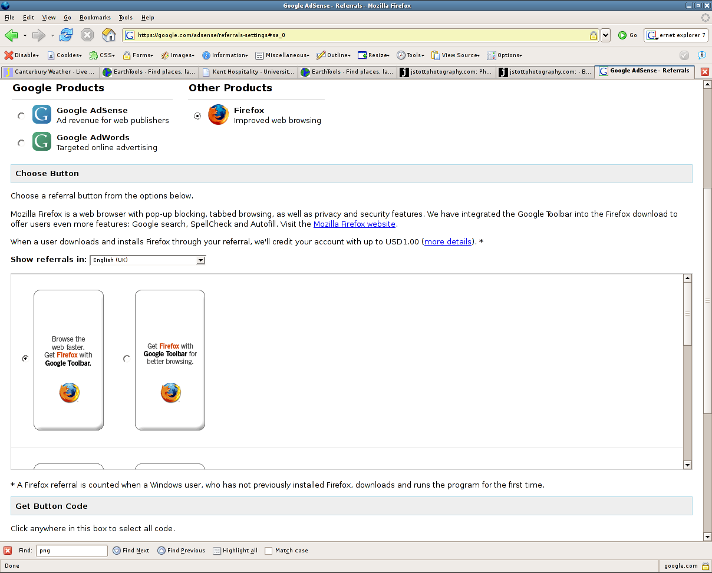The image size is (712, 573).
Task: Reload the current page
Action: point(66,35)
